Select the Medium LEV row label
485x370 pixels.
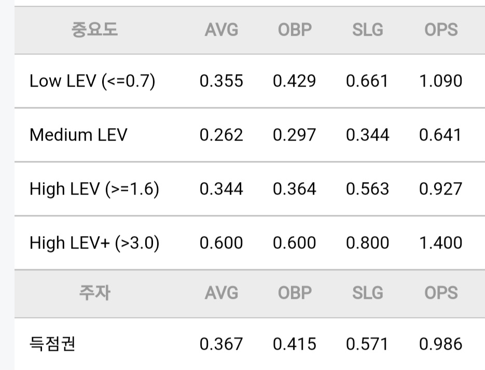point(78,135)
